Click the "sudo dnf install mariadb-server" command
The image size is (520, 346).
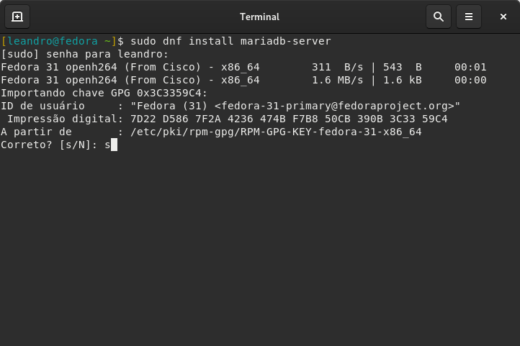pyautogui.click(x=230, y=41)
